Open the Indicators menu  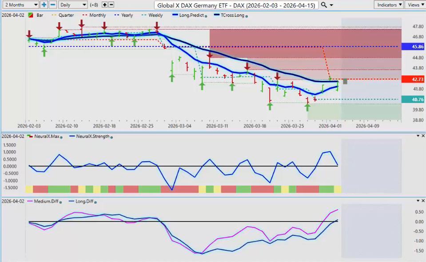pyautogui.click(x=388, y=4)
